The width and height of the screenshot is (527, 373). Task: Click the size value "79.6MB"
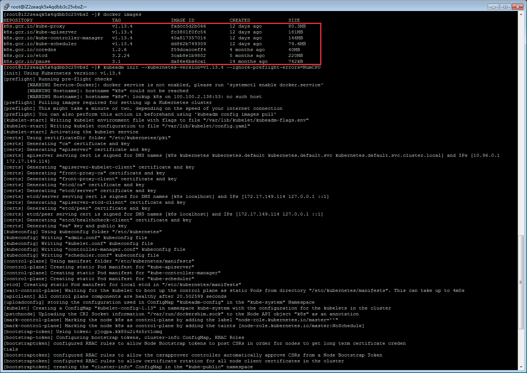click(297, 44)
